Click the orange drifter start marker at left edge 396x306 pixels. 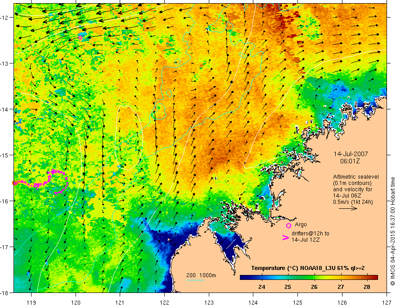pyautogui.click(x=14, y=183)
